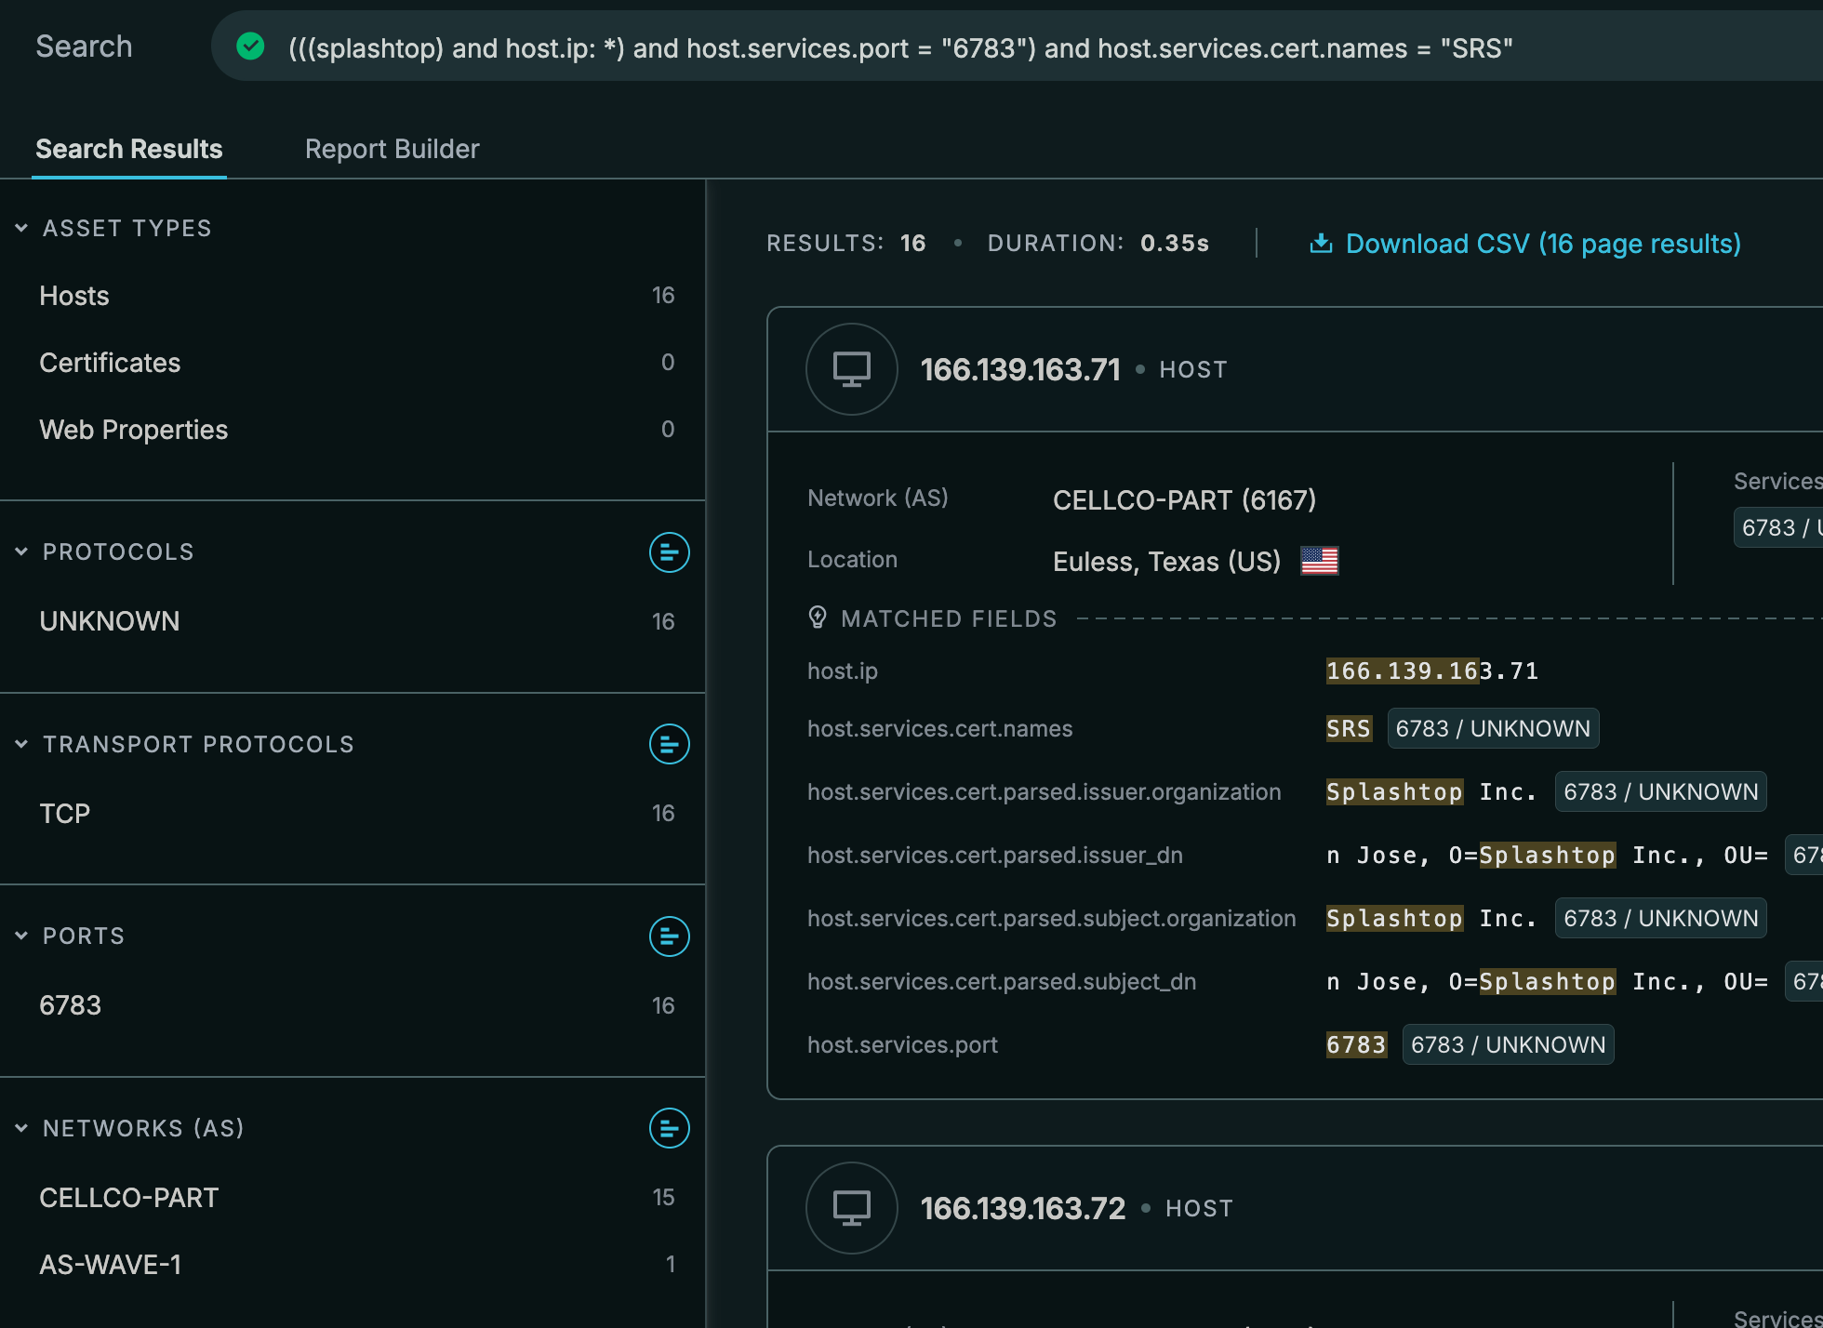Click the download icon beside Download CSV
Viewport: 1823px width, 1328px height.
pos(1321,244)
